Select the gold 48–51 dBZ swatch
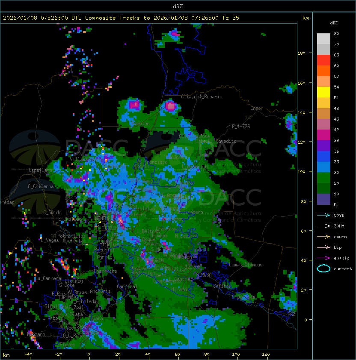The image size is (356, 360). click(323, 103)
